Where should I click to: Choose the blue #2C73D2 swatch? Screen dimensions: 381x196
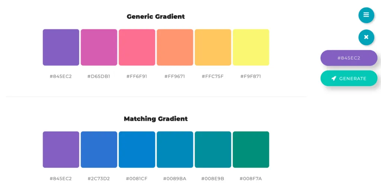coord(99,150)
